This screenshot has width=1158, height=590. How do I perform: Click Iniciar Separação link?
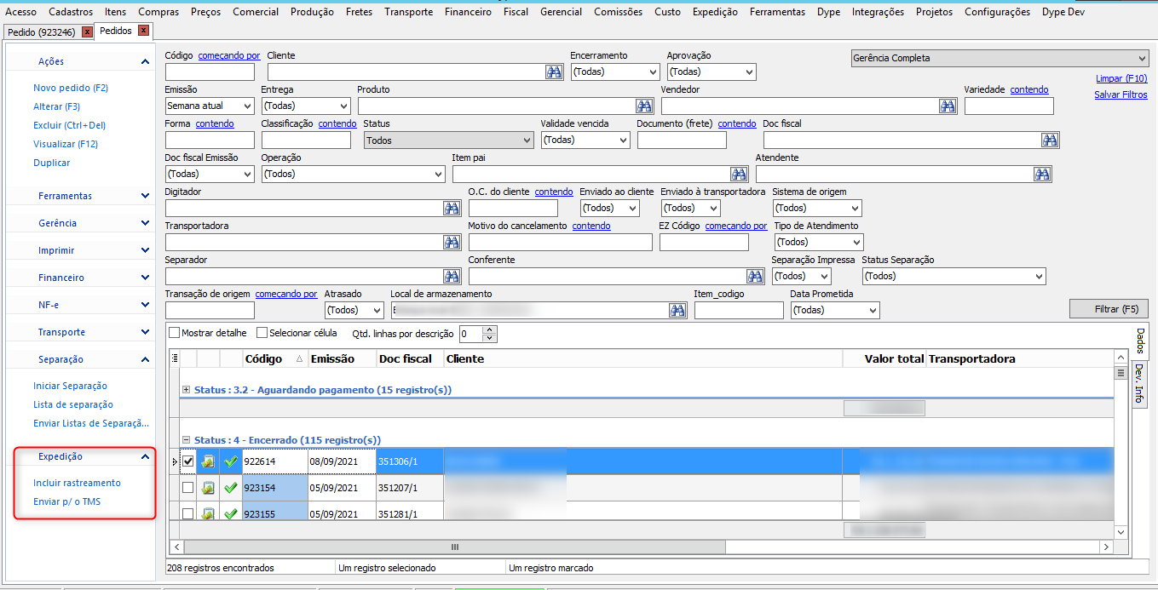[x=70, y=386]
